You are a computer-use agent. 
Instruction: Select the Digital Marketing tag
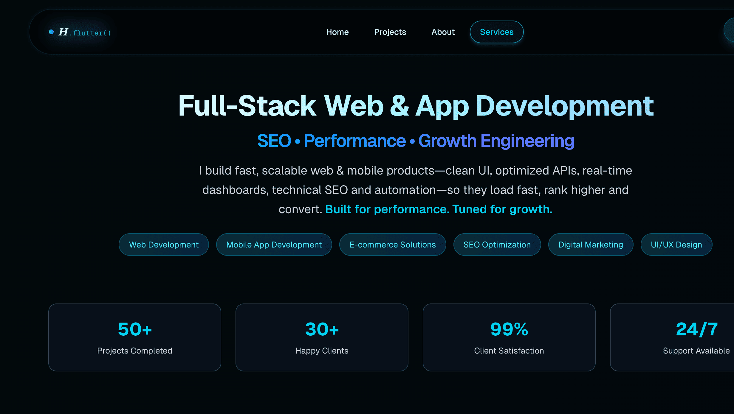pos(591,244)
